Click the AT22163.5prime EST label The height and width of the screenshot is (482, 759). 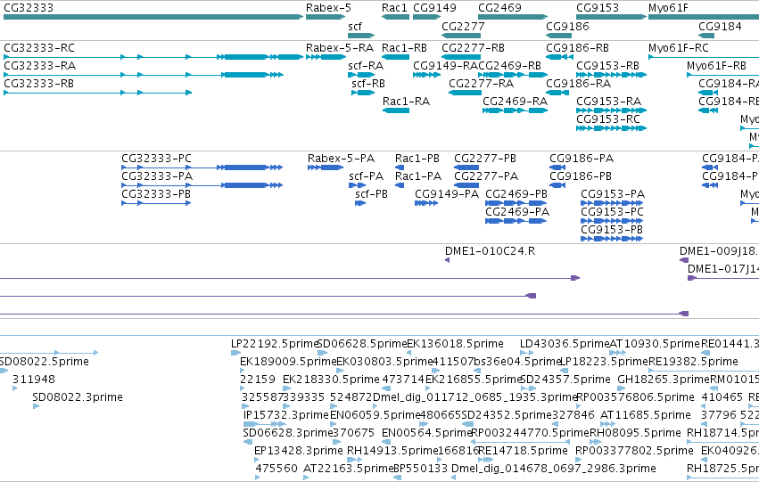click(x=349, y=469)
